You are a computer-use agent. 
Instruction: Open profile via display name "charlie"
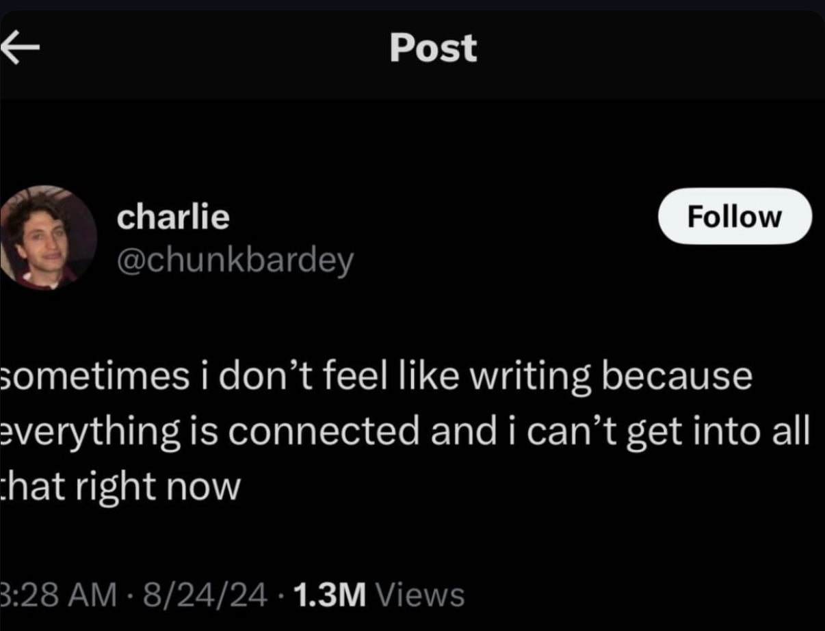coord(173,217)
